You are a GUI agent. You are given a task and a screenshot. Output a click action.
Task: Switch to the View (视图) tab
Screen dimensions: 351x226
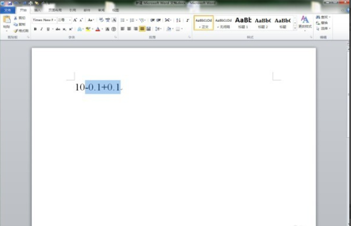click(x=116, y=10)
